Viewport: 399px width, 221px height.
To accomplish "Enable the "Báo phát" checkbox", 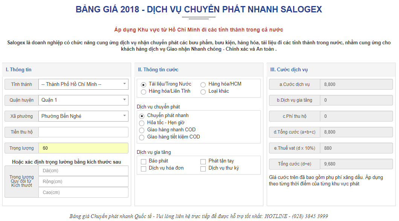I will pyautogui.click(x=143, y=161).
